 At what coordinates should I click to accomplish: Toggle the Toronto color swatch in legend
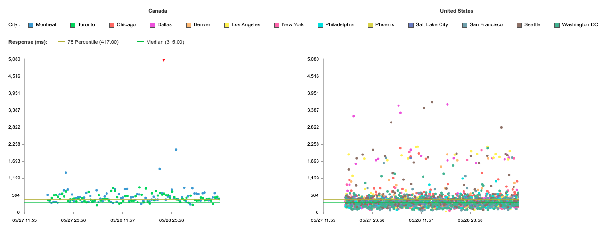coord(73,25)
